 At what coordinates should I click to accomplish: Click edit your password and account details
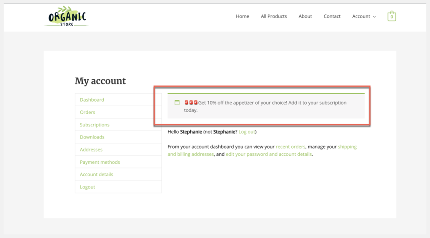tap(269, 154)
